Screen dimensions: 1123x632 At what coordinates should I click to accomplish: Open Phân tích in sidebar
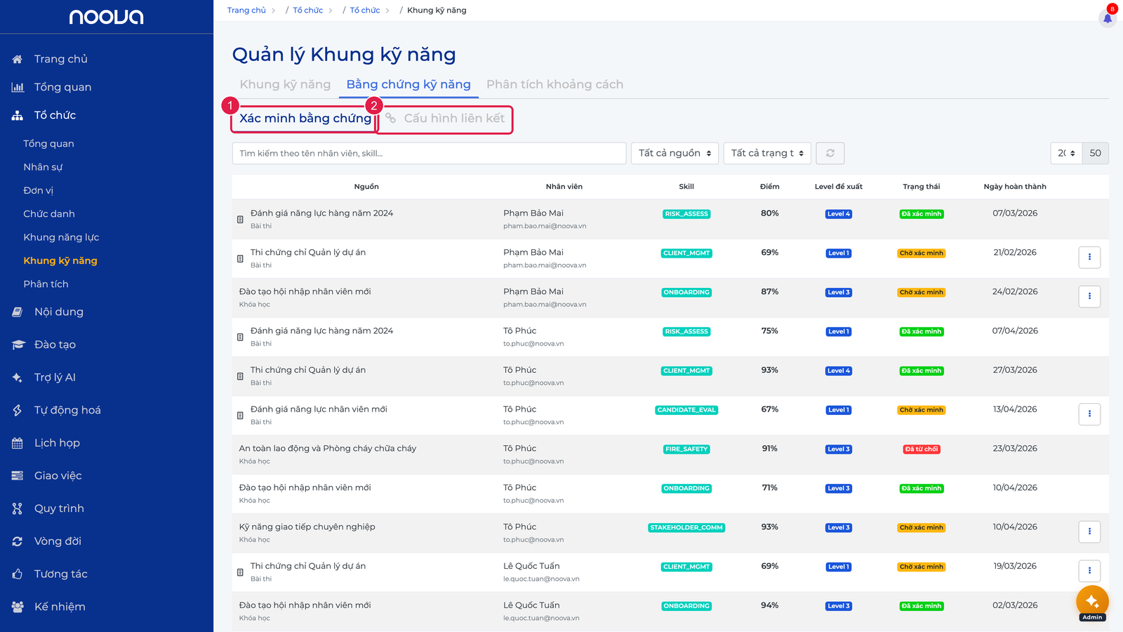tap(46, 284)
